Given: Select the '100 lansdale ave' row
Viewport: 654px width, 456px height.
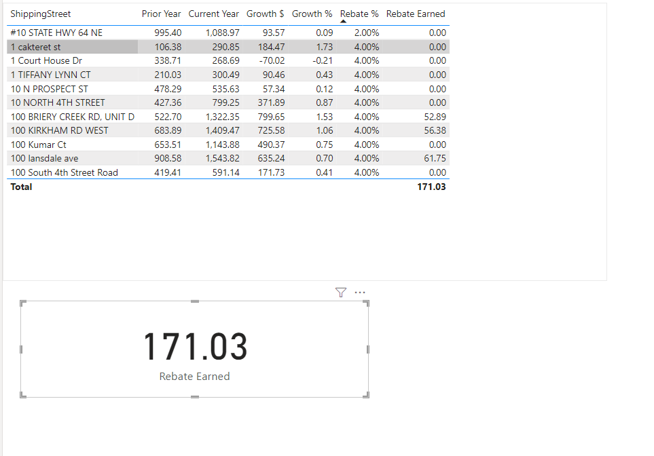Looking at the screenshot, I should pos(228,158).
